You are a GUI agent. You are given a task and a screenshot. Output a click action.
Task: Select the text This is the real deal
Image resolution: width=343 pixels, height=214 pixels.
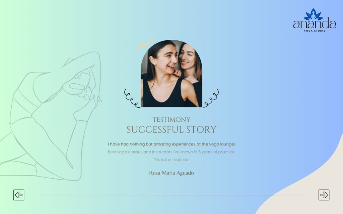click(x=171, y=159)
